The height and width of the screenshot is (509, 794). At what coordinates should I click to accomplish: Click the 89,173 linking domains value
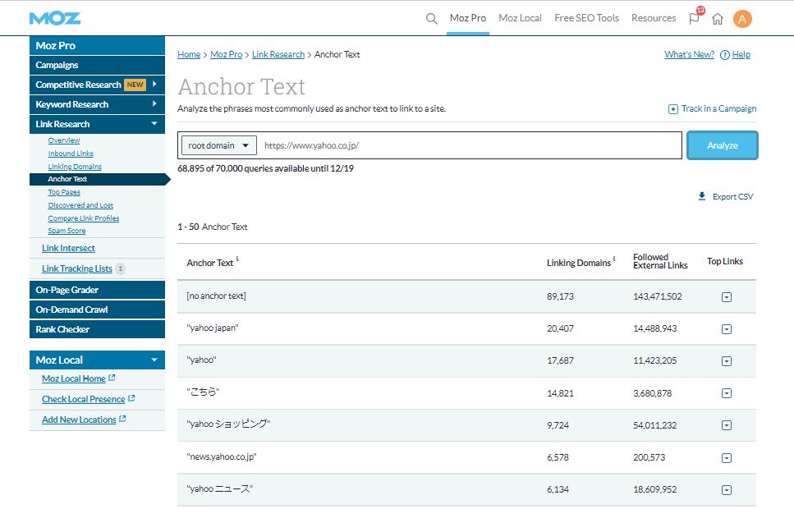[560, 296]
